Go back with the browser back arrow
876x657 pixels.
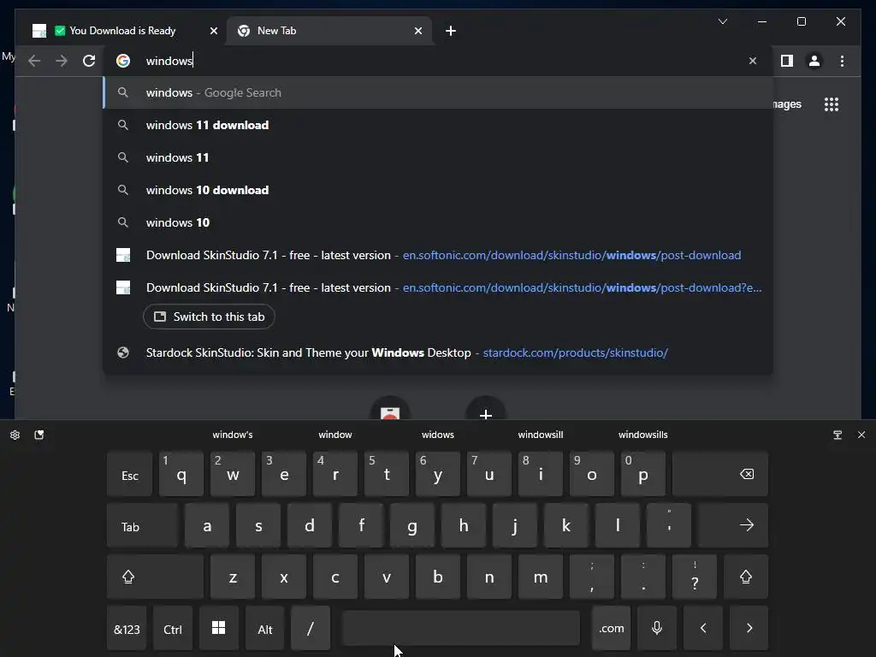click(34, 61)
